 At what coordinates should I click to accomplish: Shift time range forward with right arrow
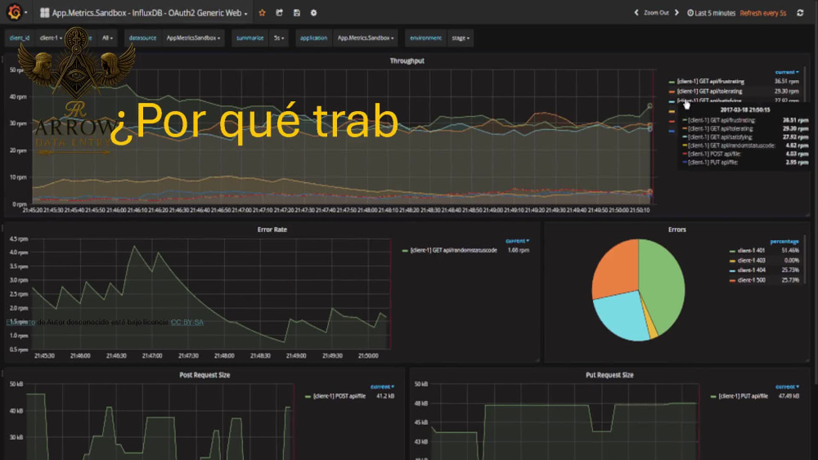[676, 12]
